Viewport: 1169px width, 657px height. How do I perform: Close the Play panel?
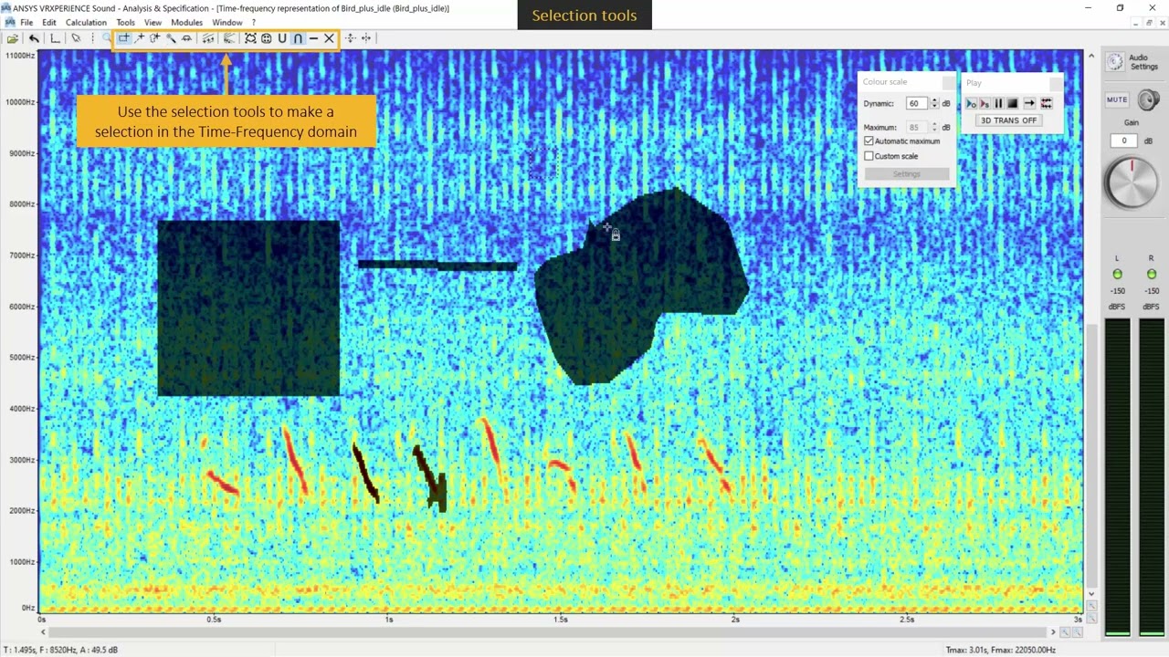[x=1057, y=83]
